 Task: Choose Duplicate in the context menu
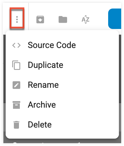click(x=62, y=65)
